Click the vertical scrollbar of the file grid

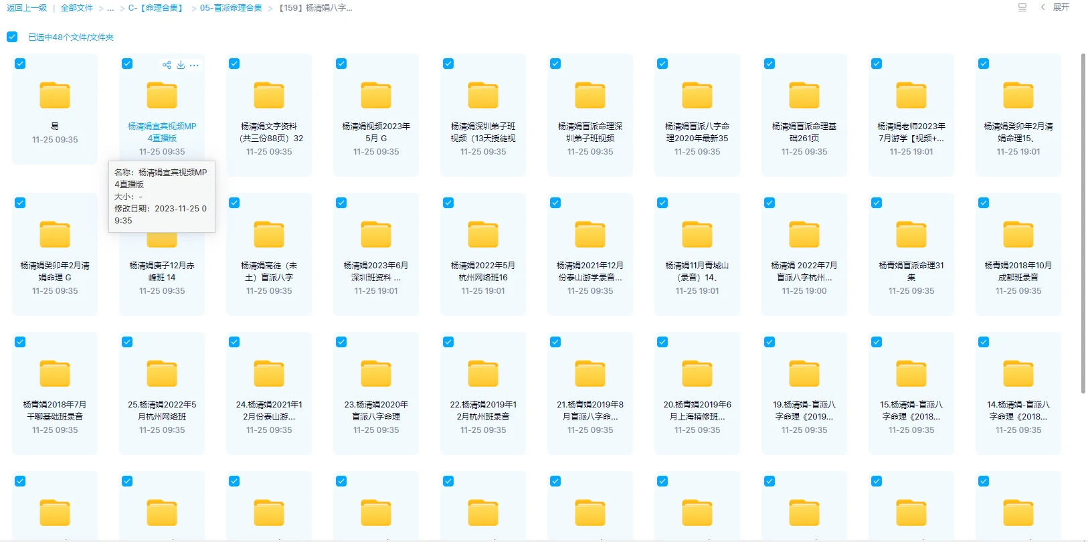point(1083,224)
